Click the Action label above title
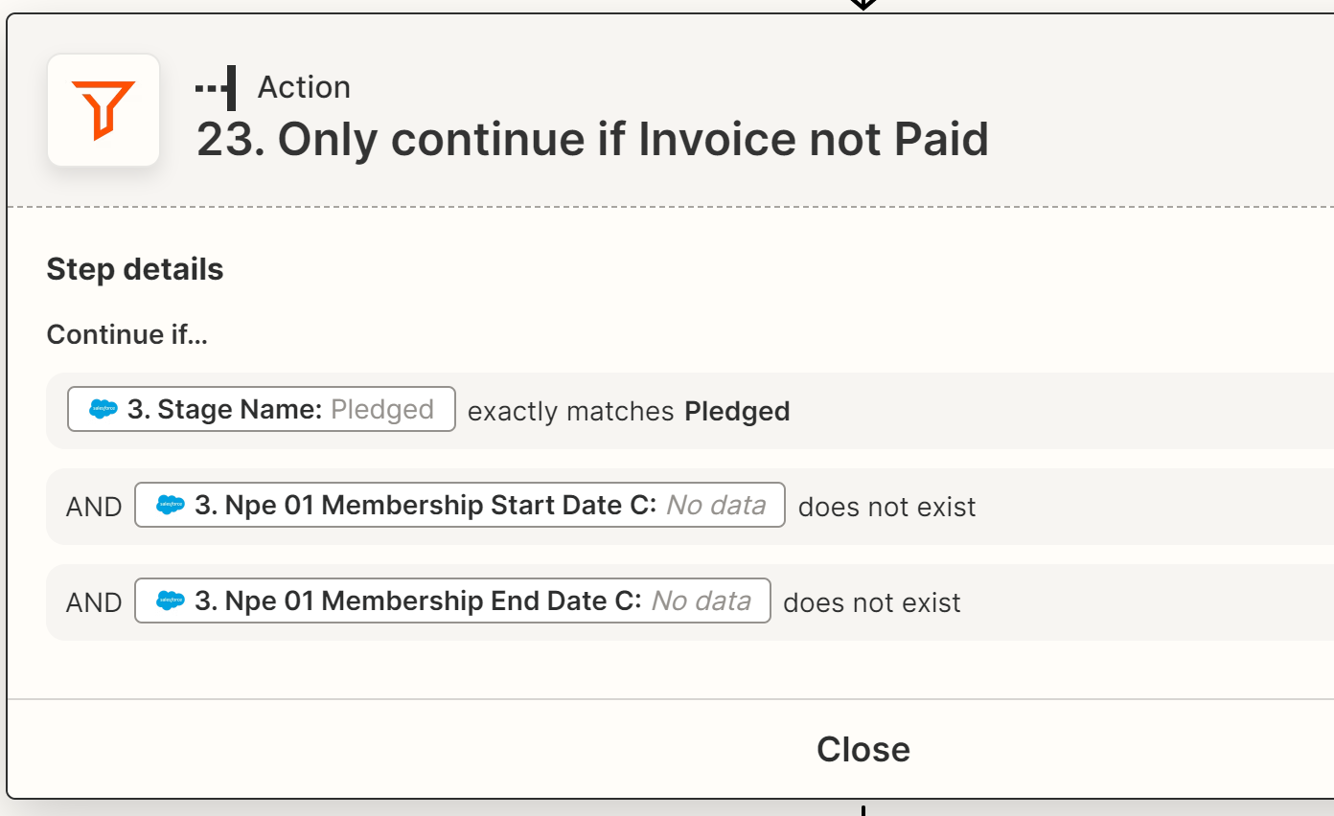Viewport: 1334px width, 816px height. (304, 87)
